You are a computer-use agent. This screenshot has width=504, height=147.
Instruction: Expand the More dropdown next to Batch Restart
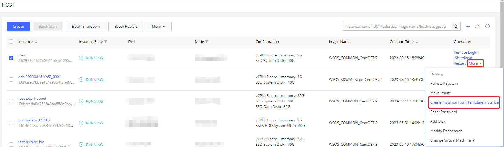coord(158,27)
